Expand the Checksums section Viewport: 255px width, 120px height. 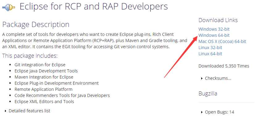[x=216, y=78]
